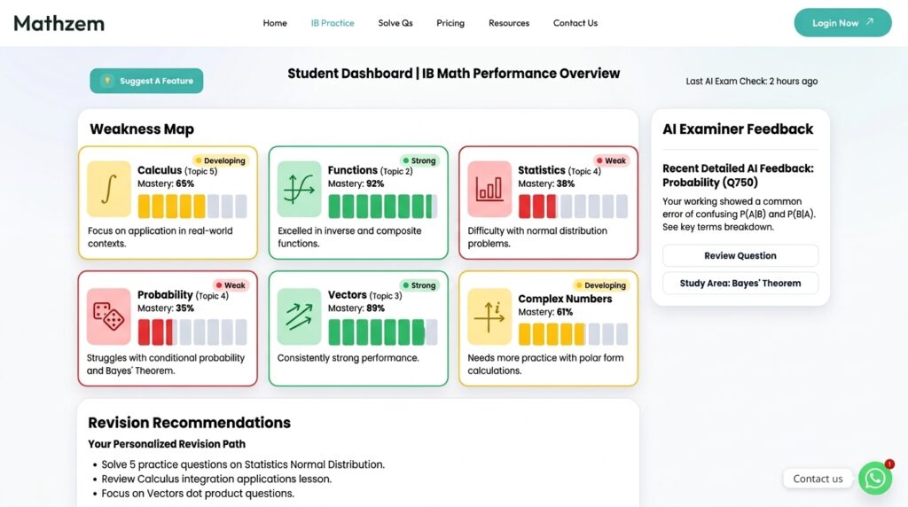The height and width of the screenshot is (507, 908).
Task: Click the Review Question button
Action: click(x=740, y=255)
